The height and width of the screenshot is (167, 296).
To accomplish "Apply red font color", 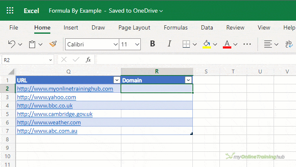I will click(227, 44).
